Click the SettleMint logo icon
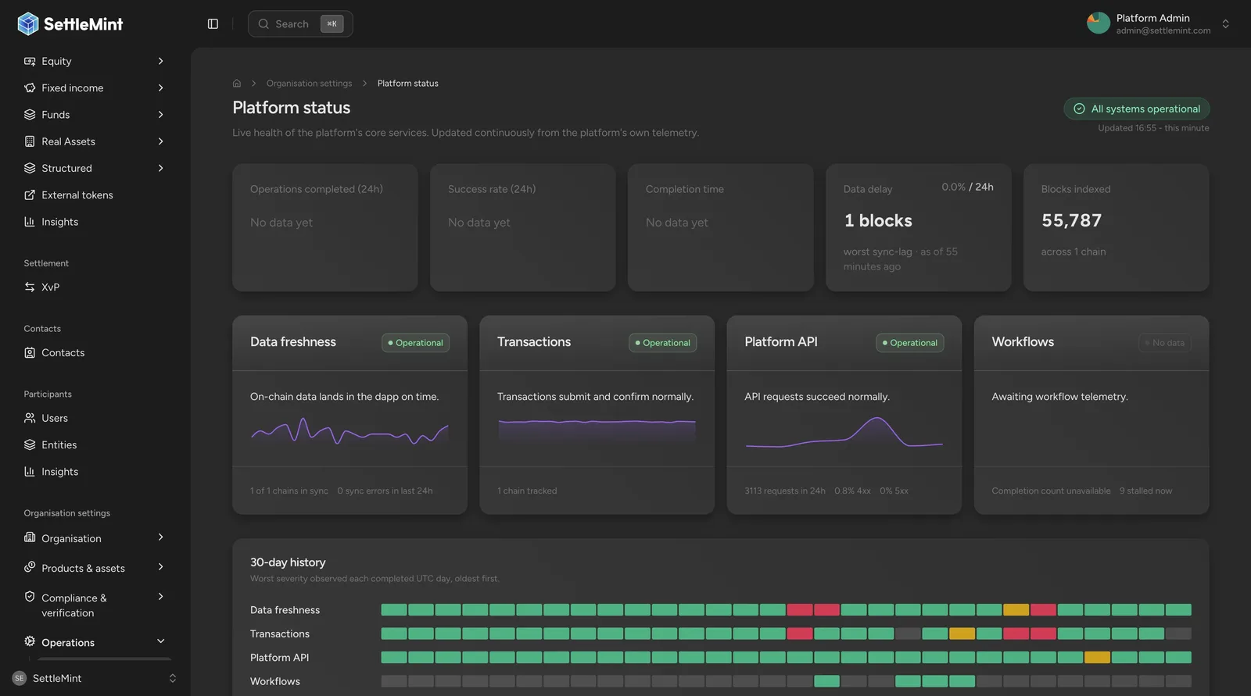 pos(28,24)
